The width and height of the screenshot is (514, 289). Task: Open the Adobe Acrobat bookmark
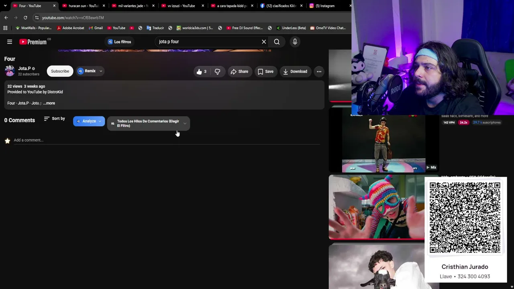pyautogui.click(x=71, y=28)
